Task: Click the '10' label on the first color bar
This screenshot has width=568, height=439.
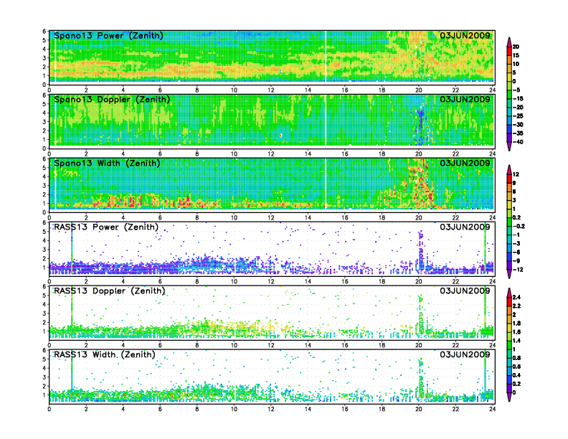Action: (x=516, y=64)
